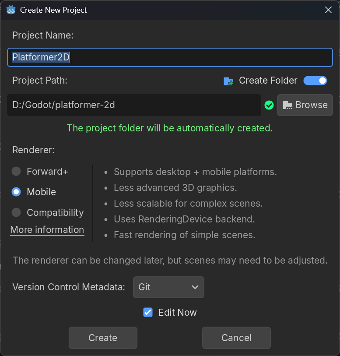
Task: Select the Mobile renderer radio button
Action: coord(16,192)
